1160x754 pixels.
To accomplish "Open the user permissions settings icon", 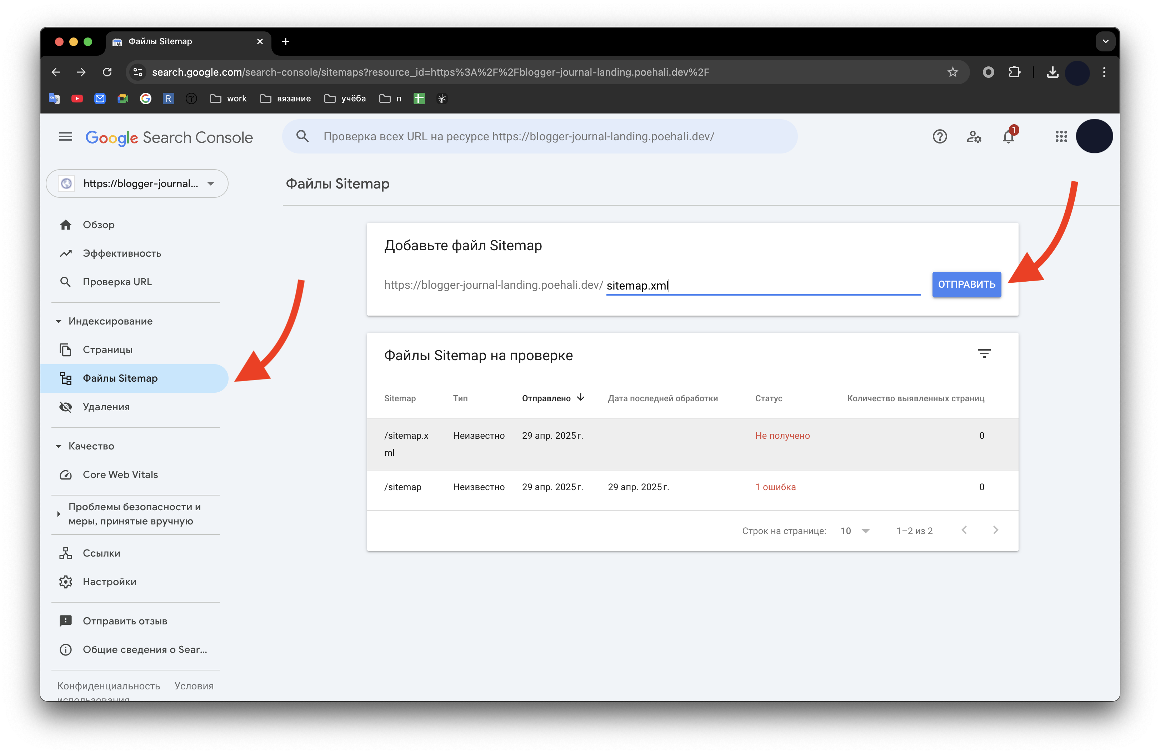I will (x=974, y=136).
